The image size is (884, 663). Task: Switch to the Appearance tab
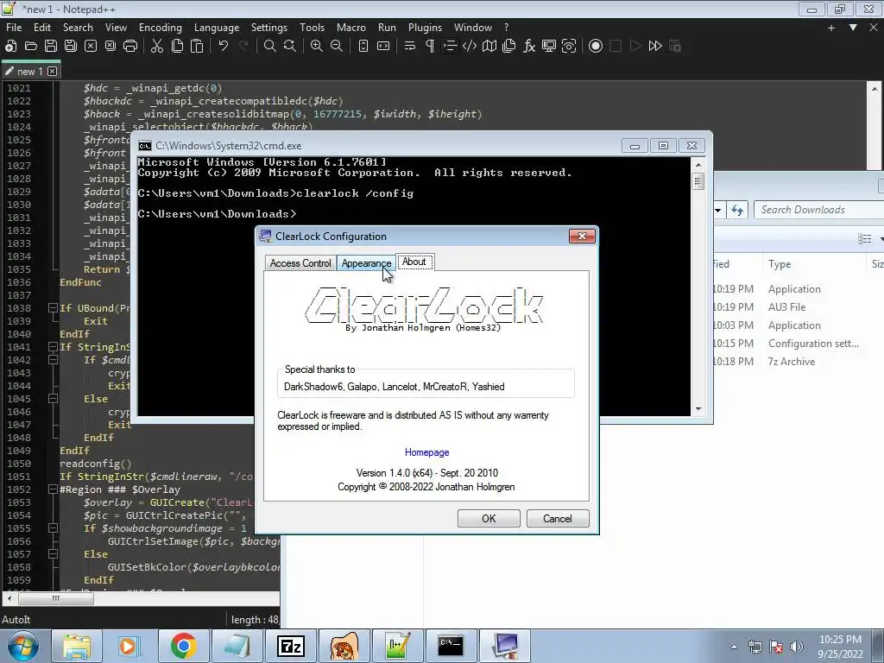click(366, 263)
